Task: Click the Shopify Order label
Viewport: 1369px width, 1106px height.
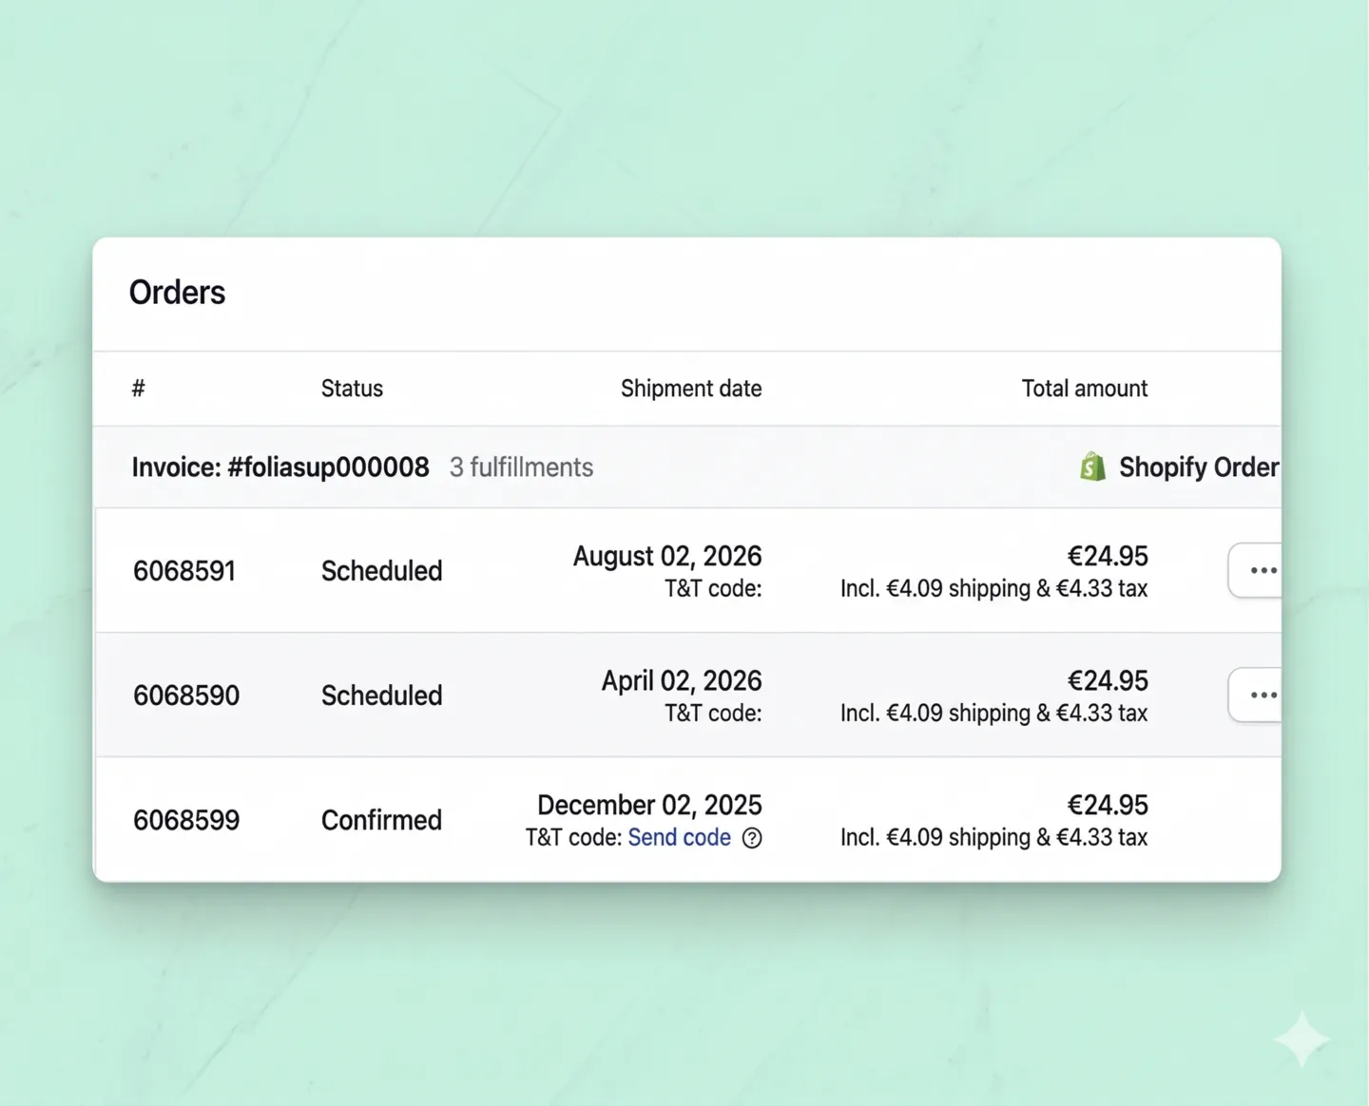Action: pos(1199,467)
